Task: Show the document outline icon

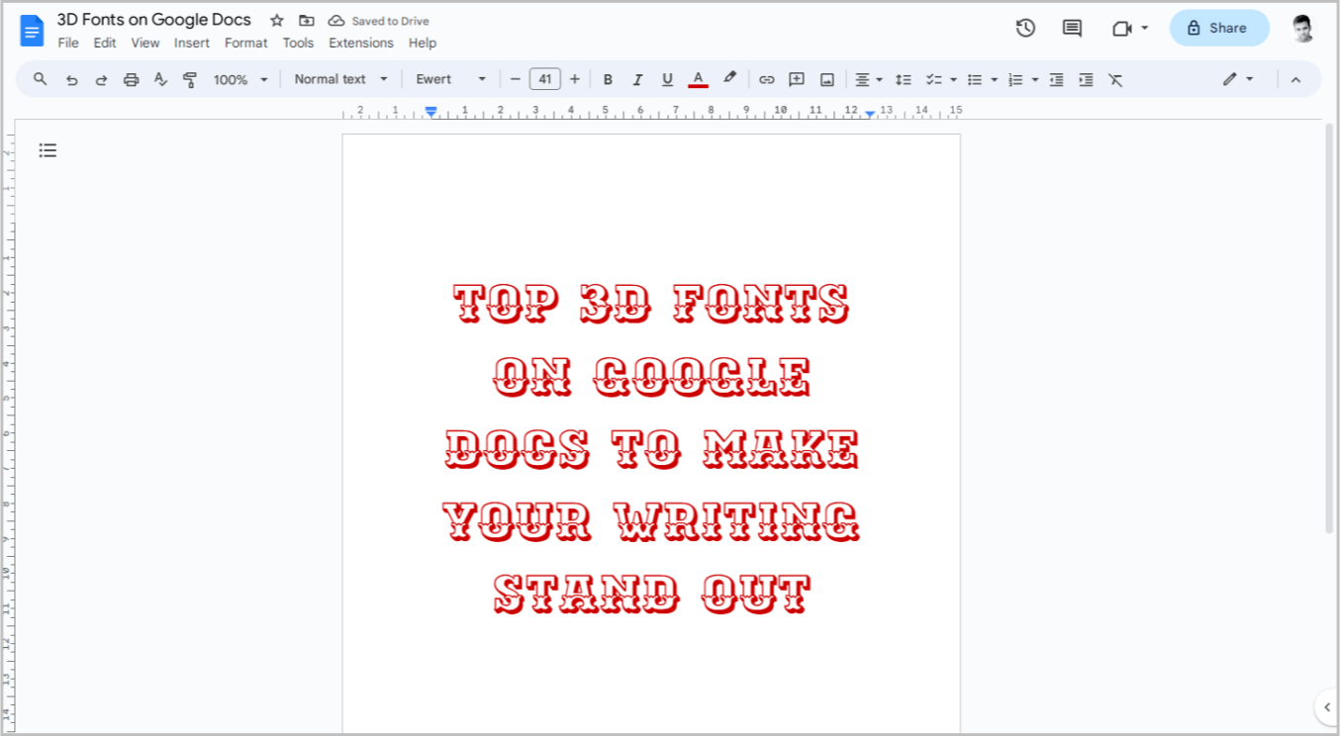Action: click(48, 150)
